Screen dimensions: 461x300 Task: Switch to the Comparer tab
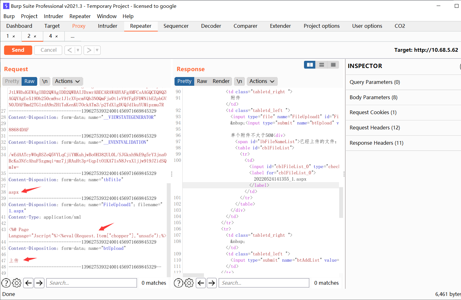(246, 26)
